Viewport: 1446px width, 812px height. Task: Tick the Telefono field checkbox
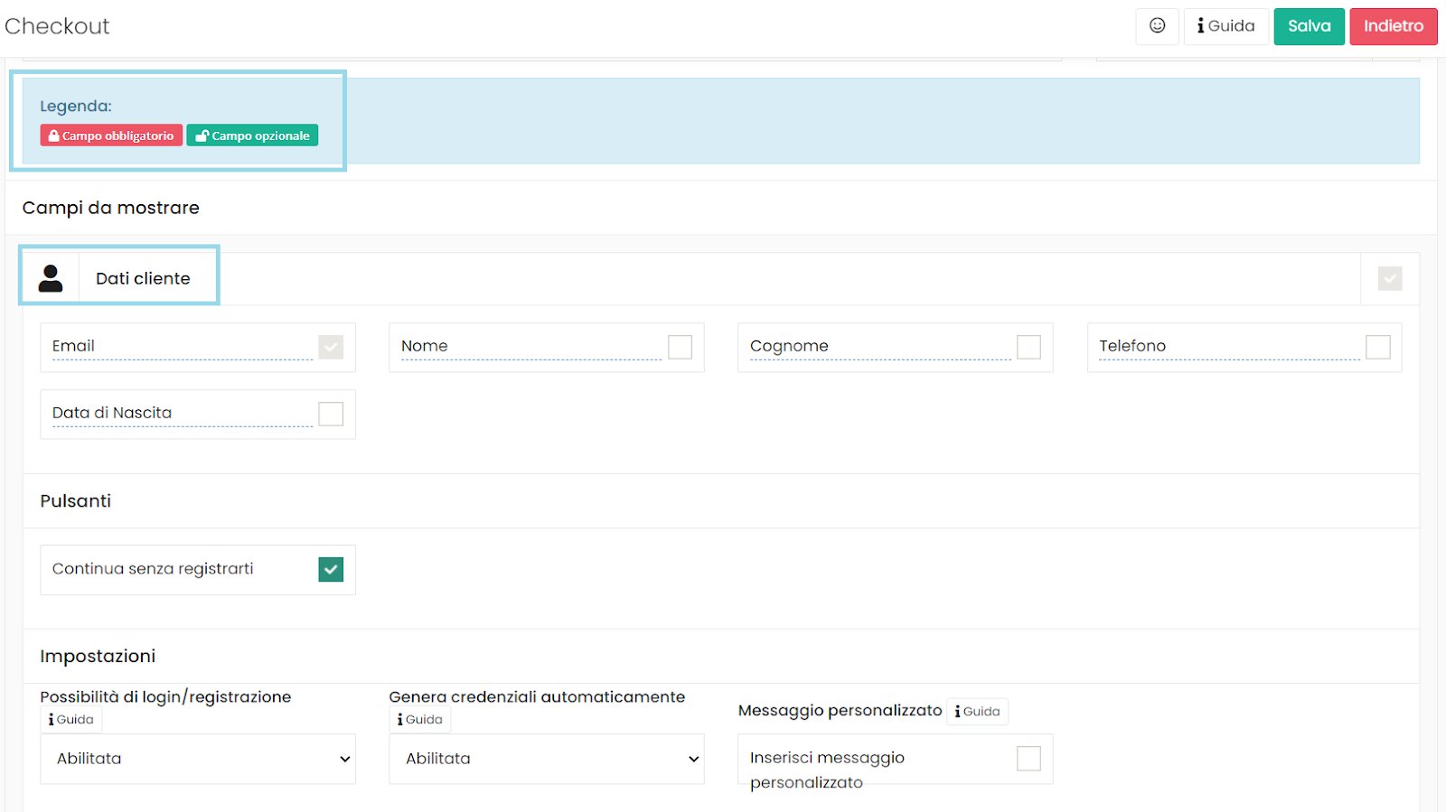click(x=1377, y=347)
